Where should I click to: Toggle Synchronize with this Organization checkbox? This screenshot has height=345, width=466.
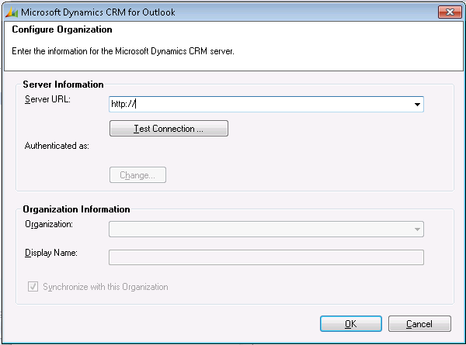click(x=33, y=287)
